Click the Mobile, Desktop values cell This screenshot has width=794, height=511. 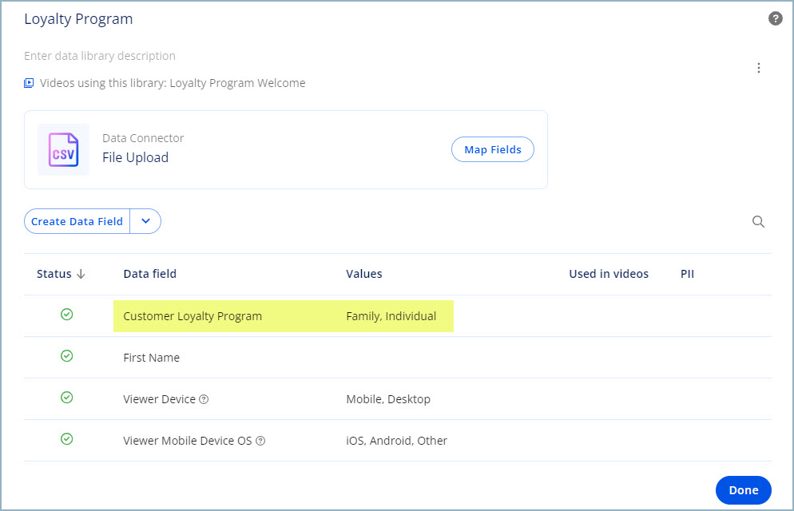[388, 399]
